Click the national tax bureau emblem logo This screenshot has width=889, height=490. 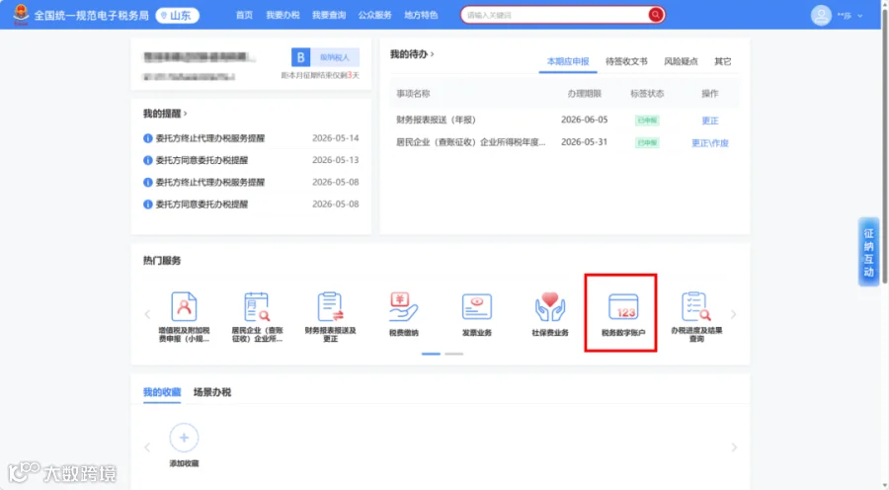[x=21, y=15]
